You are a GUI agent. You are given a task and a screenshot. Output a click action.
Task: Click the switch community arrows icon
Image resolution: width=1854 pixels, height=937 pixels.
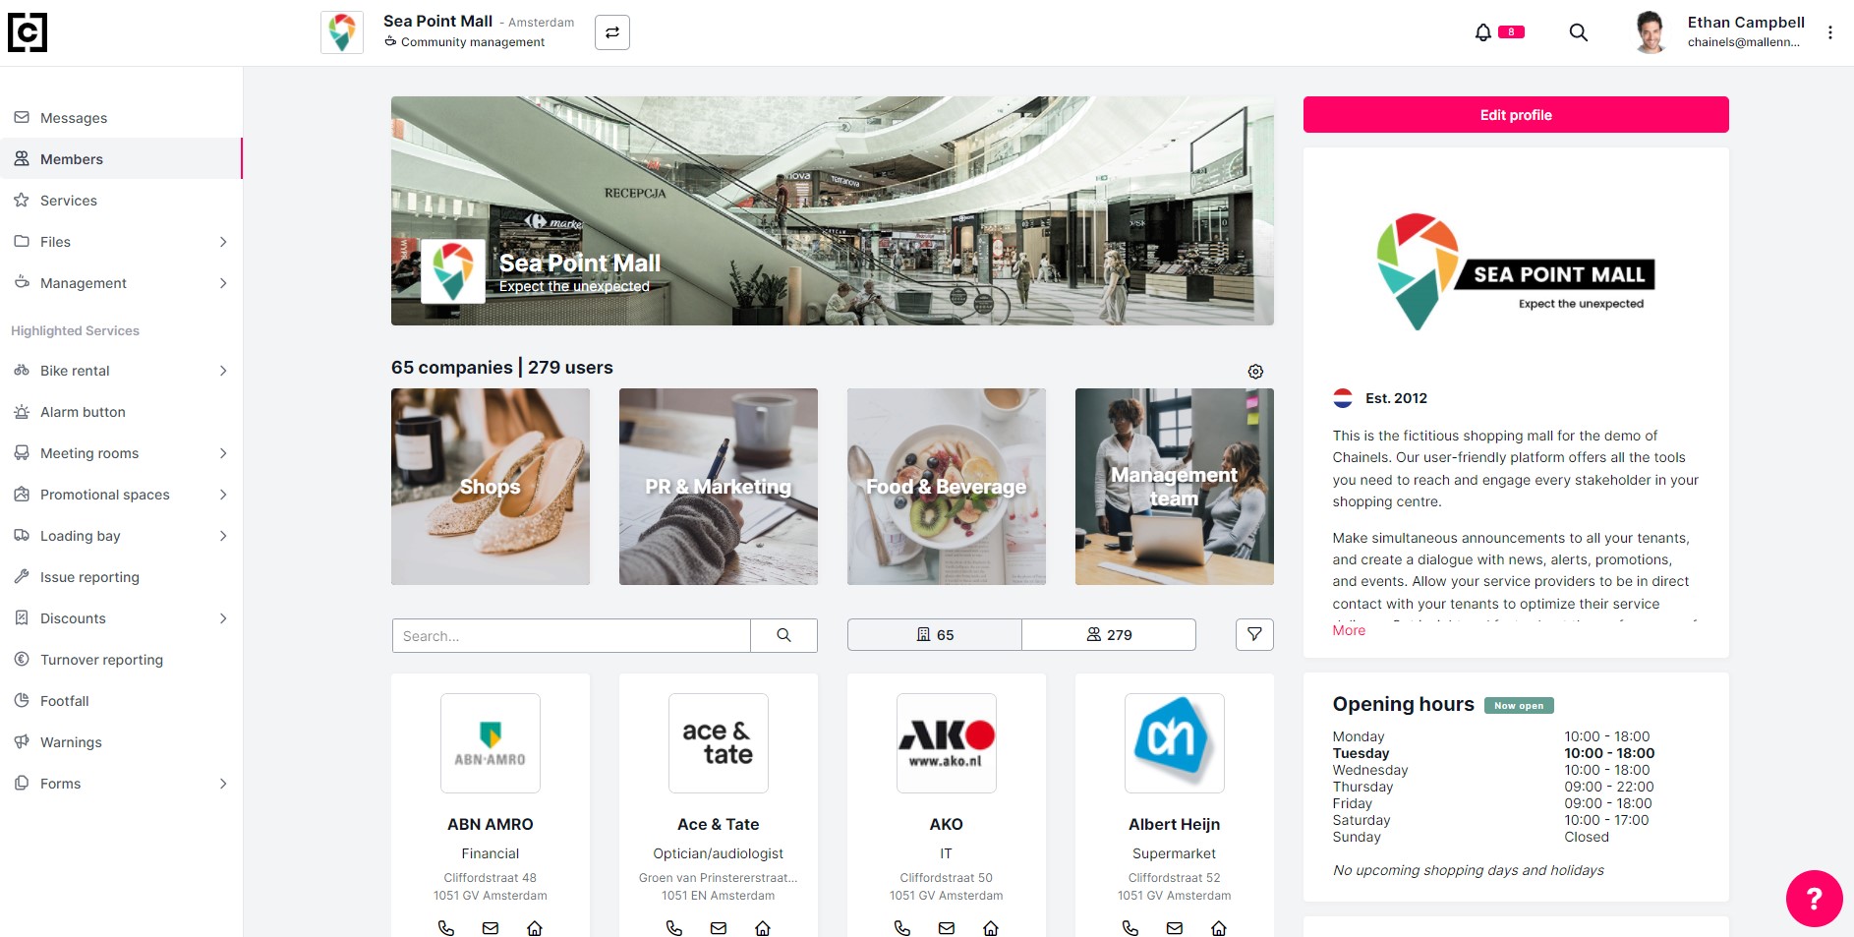click(x=612, y=32)
